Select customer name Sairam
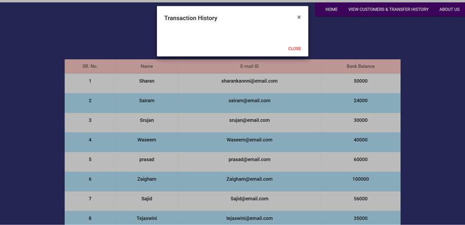465x225 pixels. pos(147,101)
